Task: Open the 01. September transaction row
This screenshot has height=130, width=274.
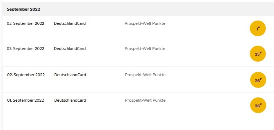Action: click(x=138, y=105)
